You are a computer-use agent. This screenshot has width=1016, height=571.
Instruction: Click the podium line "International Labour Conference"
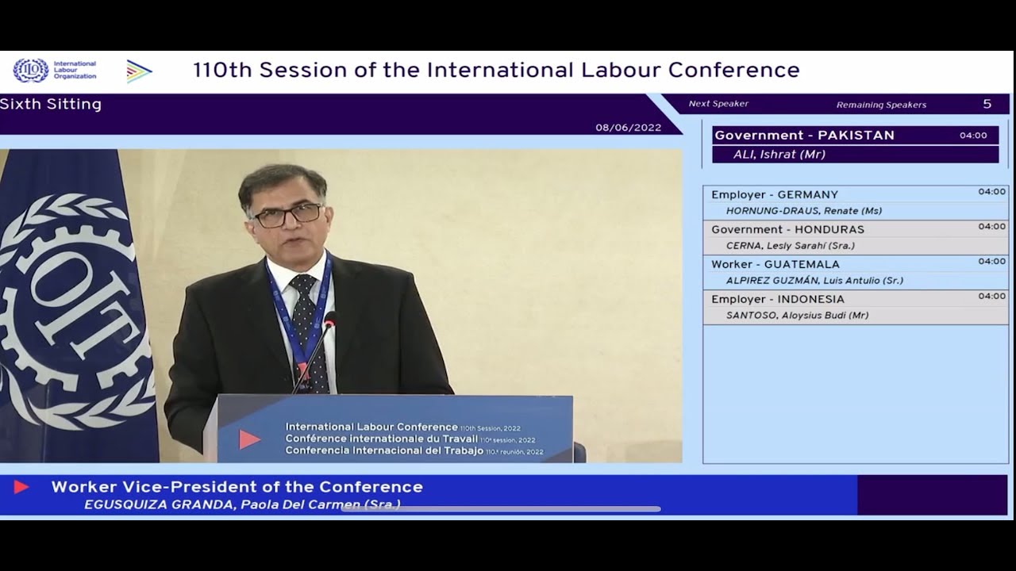[x=371, y=427]
